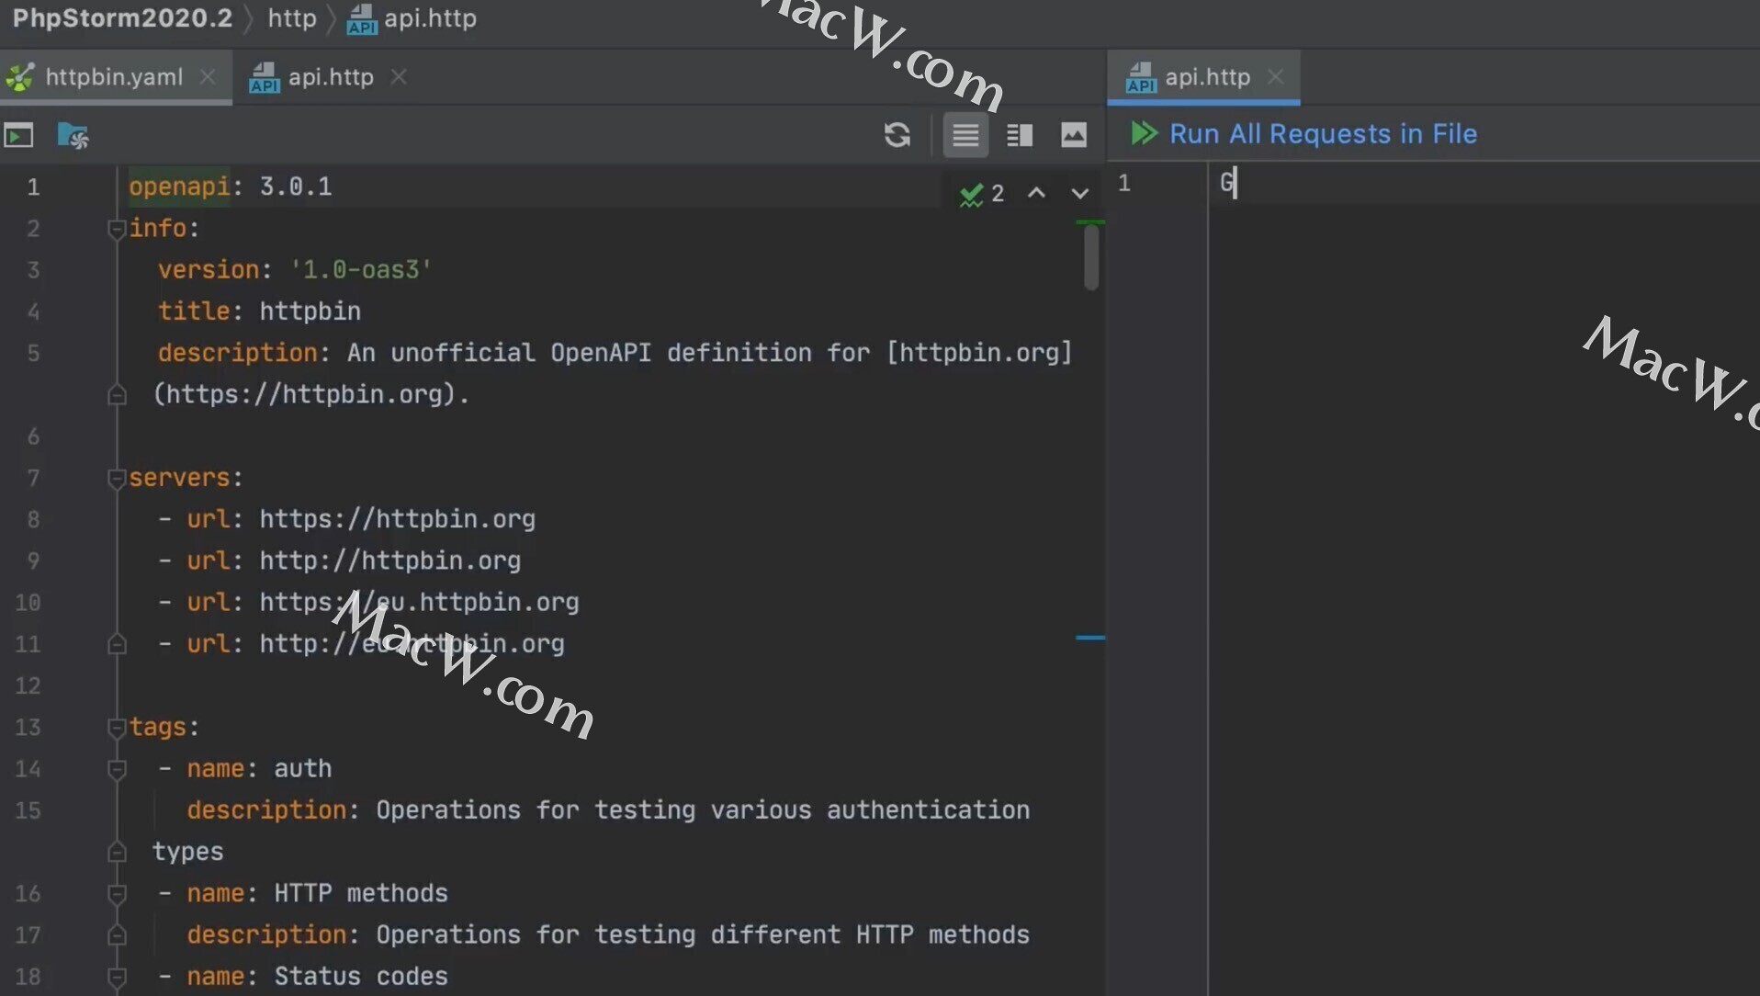Click https://eu.httpbin.org url text

[x=419, y=603]
